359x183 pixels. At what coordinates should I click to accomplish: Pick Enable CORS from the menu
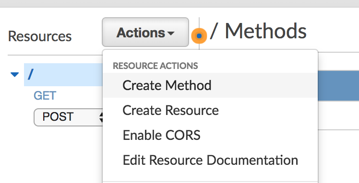(x=210, y=135)
